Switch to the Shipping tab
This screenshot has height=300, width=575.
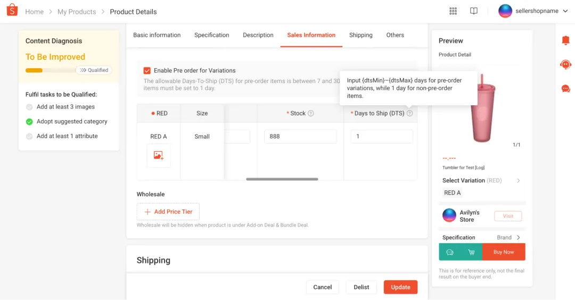360,35
